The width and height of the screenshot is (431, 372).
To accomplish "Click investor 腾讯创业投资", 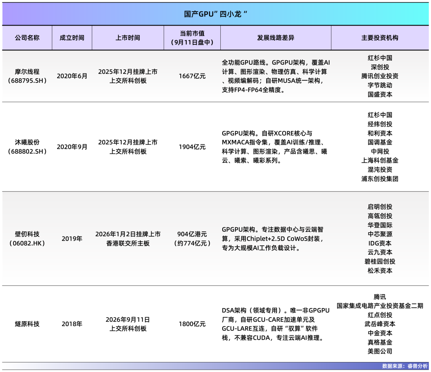I will pos(380,76).
